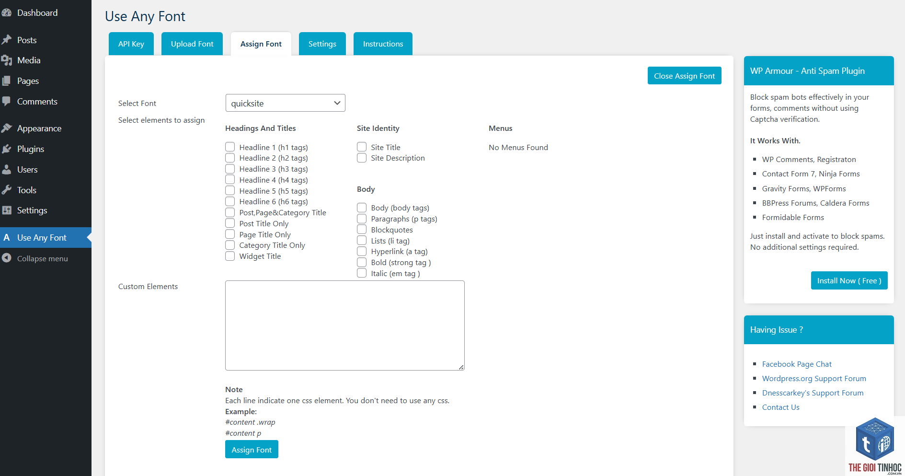Tick the Headline 4 (h4 tags) checkbox
This screenshot has height=476, width=905.
point(230,179)
